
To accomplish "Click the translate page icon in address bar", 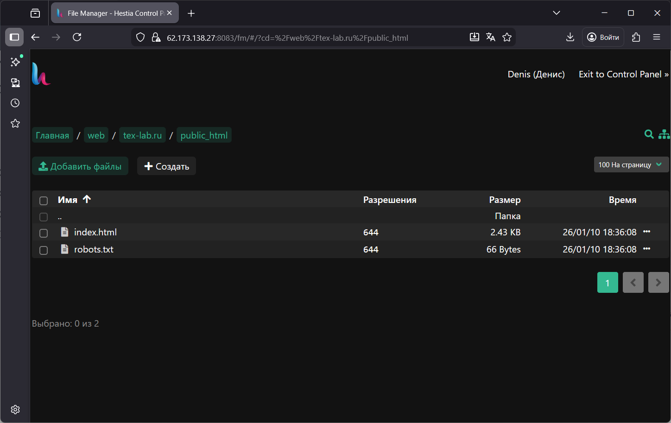I will (491, 38).
